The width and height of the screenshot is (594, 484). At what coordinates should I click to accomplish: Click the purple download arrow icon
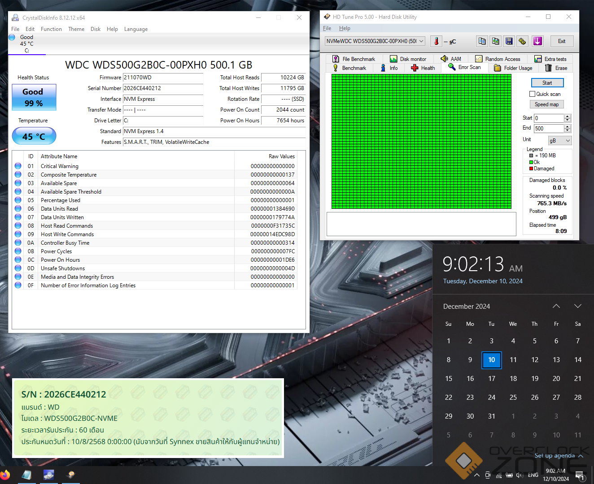[x=537, y=41]
